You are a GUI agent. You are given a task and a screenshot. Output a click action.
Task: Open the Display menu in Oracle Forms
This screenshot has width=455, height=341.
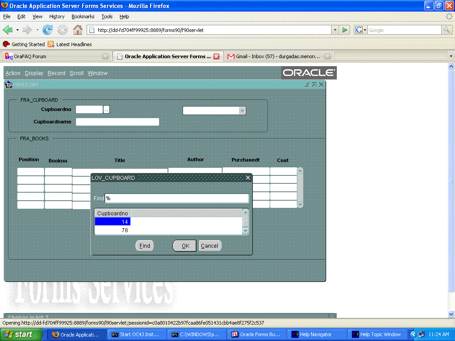pyautogui.click(x=34, y=73)
